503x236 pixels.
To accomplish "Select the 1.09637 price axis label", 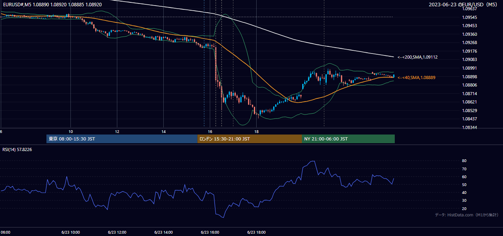I will click(x=470, y=9).
